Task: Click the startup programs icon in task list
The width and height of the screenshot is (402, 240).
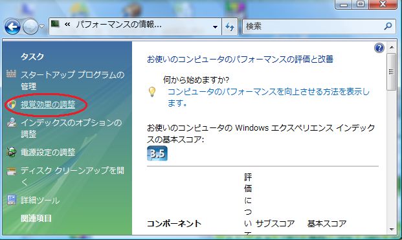Action: (11, 74)
